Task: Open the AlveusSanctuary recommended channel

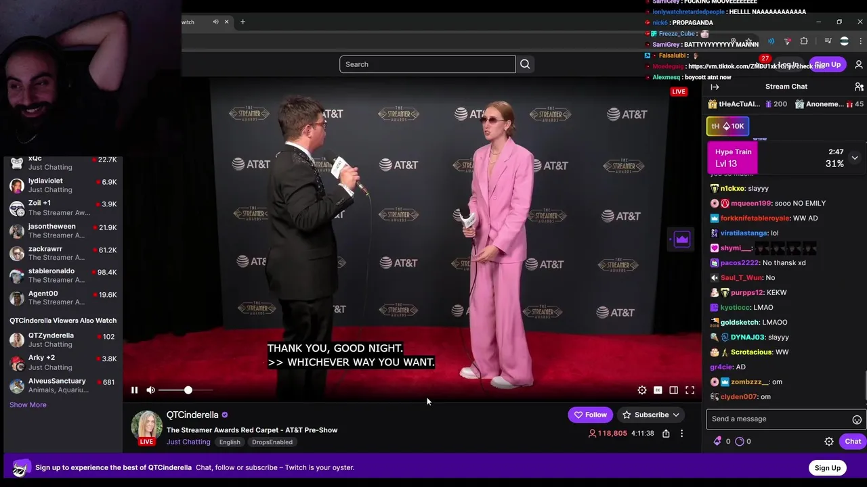Action: (x=62, y=385)
